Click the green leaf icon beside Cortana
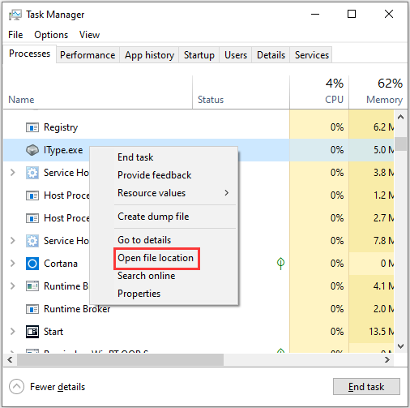 tap(280, 263)
